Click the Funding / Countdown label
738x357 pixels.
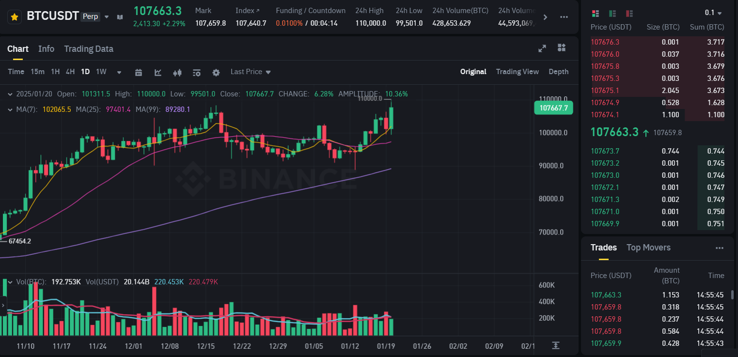coord(311,11)
